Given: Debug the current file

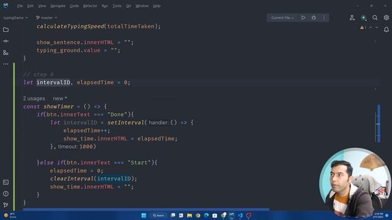Looking at the screenshot, I should click(314, 18).
